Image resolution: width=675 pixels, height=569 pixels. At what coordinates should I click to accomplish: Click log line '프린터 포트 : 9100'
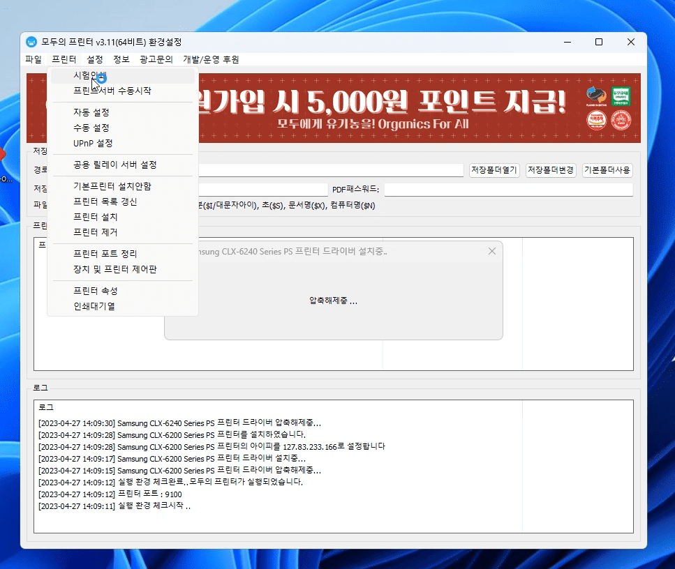110,494
